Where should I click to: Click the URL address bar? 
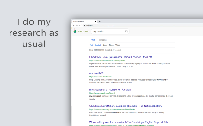click(x=142, y=25)
